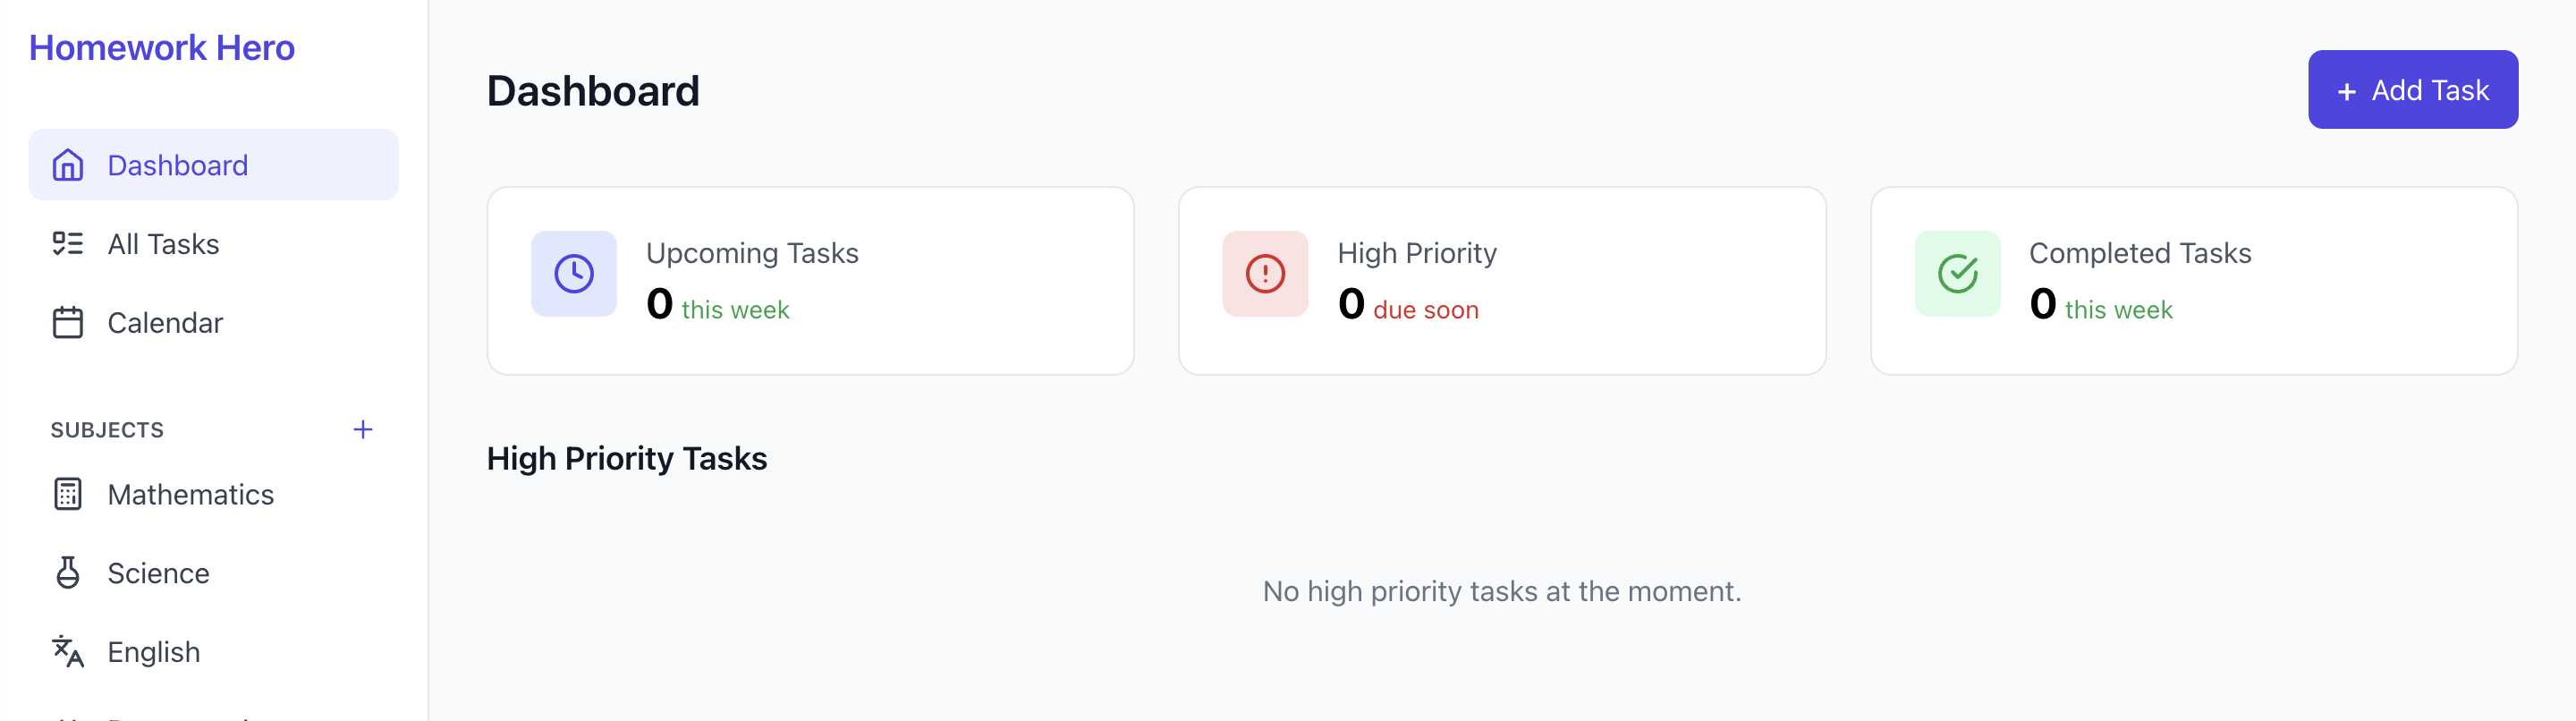
Task: Click the All Tasks checklist icon
Action: pyautogui.click(x=68, y=244)
